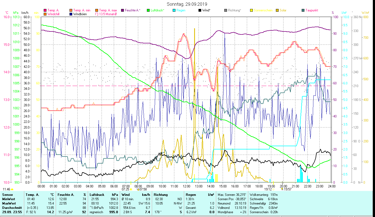
Task: Click the 'Taupunkt' legend label
Action: pos(312,10)
